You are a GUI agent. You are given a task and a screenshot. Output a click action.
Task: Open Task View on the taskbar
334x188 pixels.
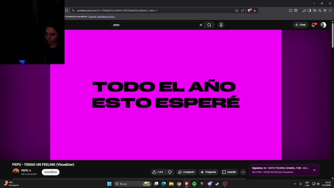point(156,184)
